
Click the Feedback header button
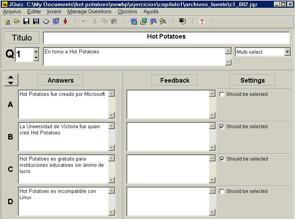point(175,80)
